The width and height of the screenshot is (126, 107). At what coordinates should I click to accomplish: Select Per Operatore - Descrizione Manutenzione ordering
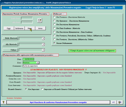click(x=54, y=21)
